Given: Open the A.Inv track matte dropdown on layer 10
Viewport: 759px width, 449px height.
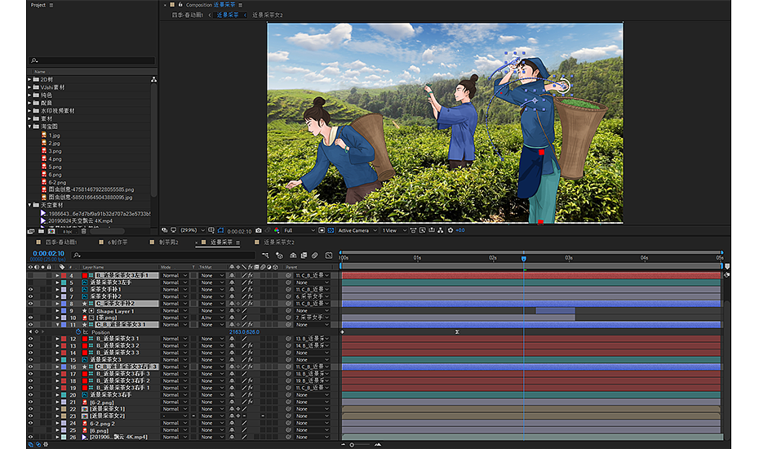Looking at the screenshot, I should click(x=212, y=318).
